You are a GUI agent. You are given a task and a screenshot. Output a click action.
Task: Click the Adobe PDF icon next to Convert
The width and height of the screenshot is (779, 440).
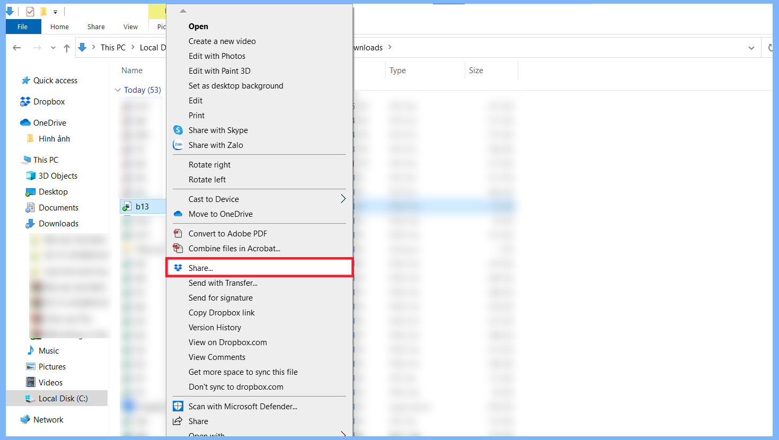tap(178, 233)
